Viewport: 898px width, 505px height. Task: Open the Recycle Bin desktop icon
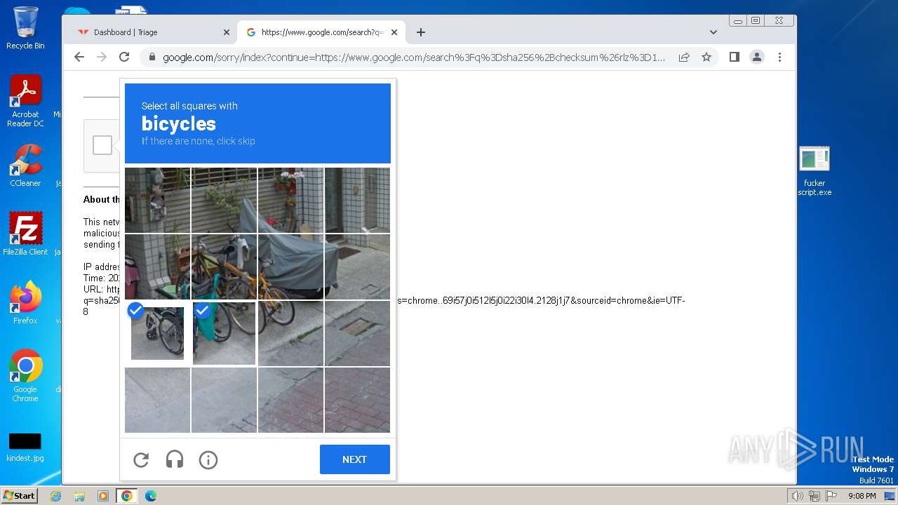click(x=25, y=28)
